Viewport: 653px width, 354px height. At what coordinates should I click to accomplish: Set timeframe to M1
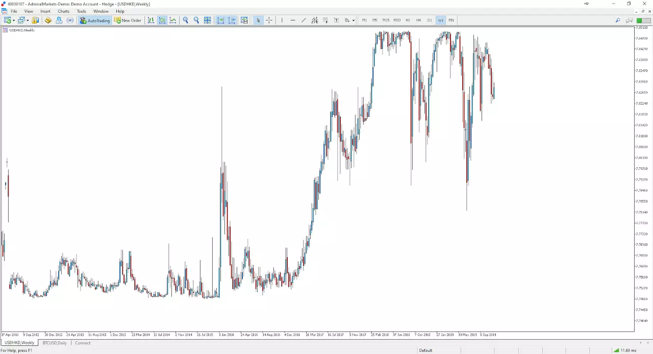pyautogui.click(x=364, y=20)
